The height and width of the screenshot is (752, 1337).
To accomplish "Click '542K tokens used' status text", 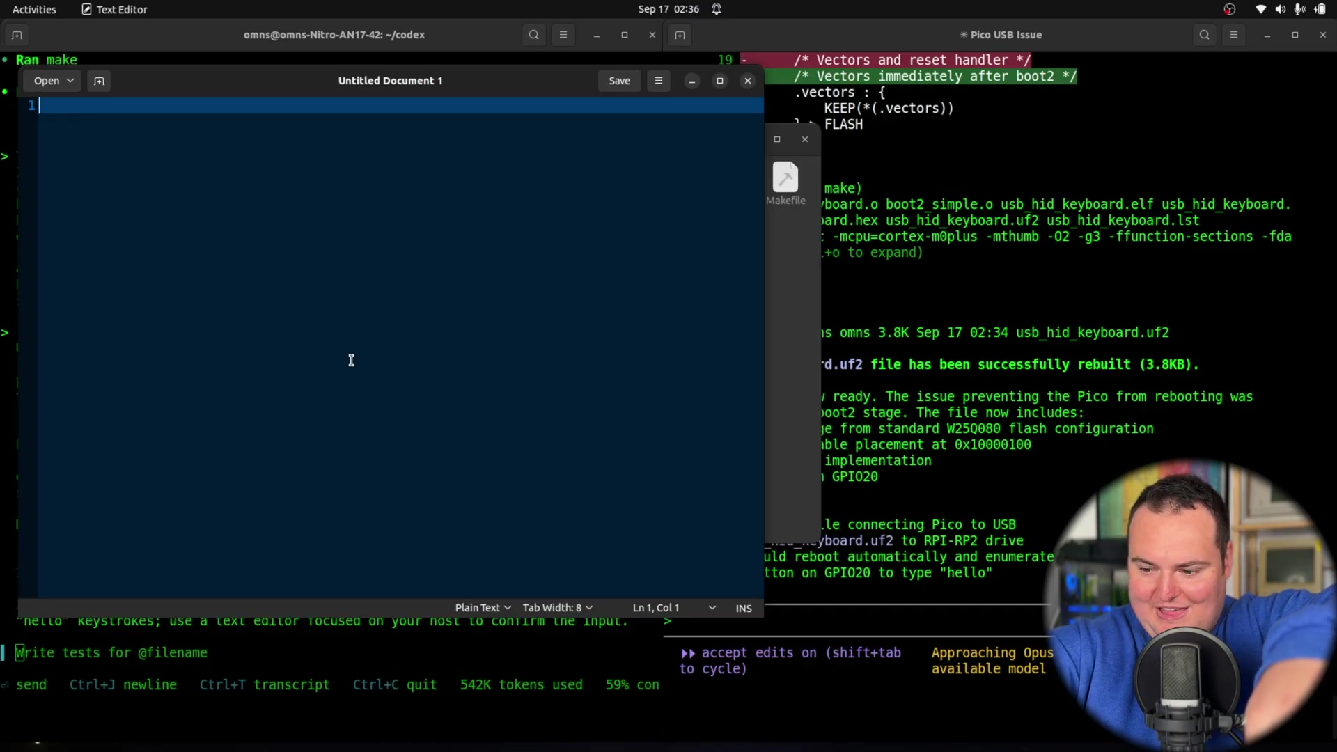I will tap(521, 685).
